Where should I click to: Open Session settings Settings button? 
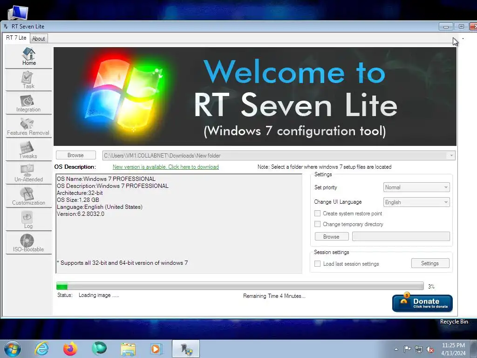430,263
